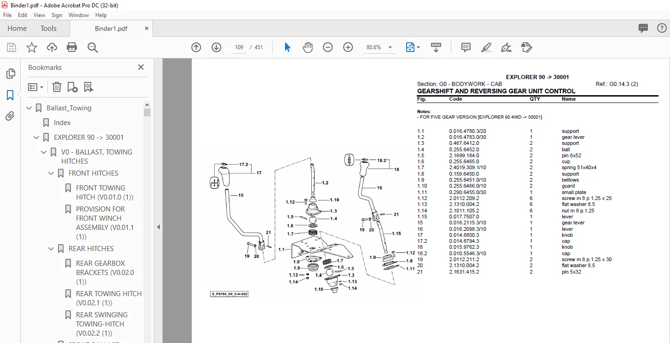Open the REAR GEARBOX BRACKETS bookmark
This screenshot has width=670, height=343.
105,273
